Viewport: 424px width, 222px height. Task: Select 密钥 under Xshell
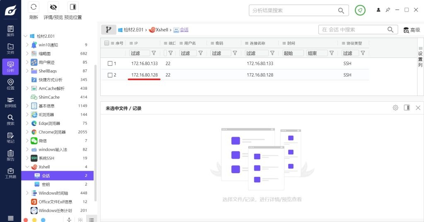[46, 184]
